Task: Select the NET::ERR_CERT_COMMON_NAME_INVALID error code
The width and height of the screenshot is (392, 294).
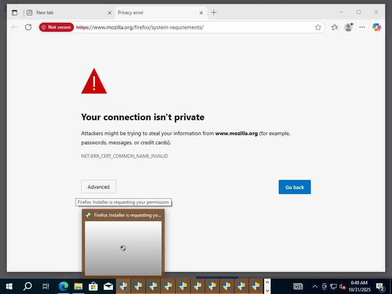Action: point(124,156)
